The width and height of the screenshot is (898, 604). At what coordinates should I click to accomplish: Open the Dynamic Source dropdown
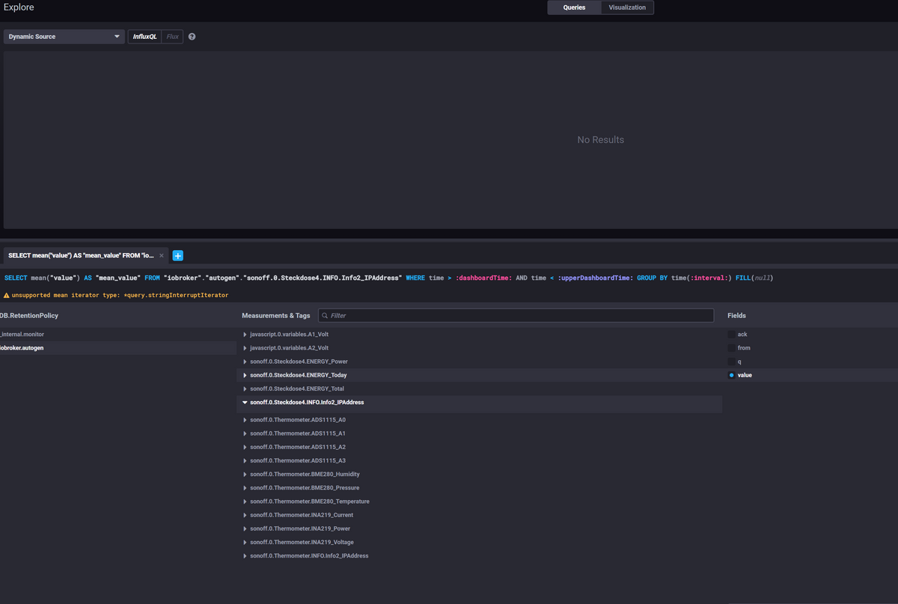click(64, 37)
